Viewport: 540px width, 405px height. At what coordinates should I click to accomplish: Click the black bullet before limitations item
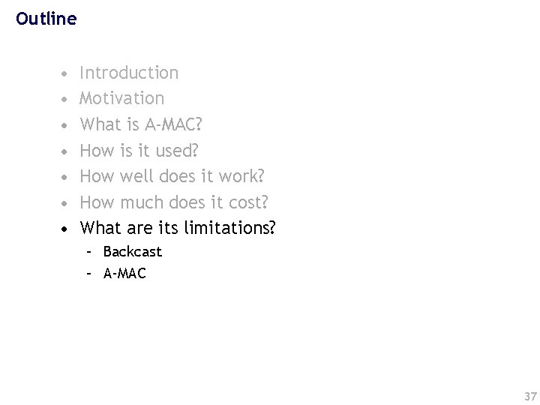[x=64, y=229]
